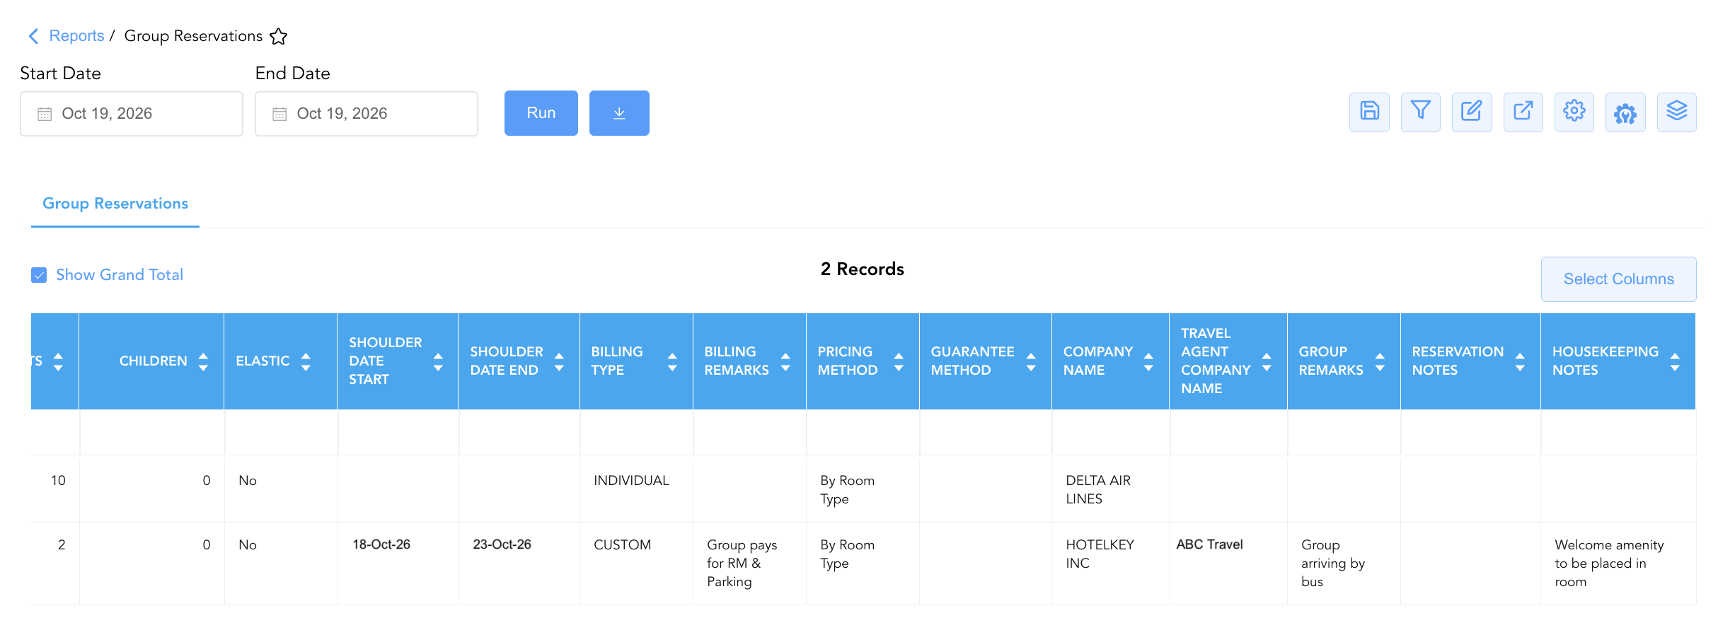This screenshot has height=642, width=1718.
Task: Click the open-in-new-window export icon
Action: coord(1523,112)
